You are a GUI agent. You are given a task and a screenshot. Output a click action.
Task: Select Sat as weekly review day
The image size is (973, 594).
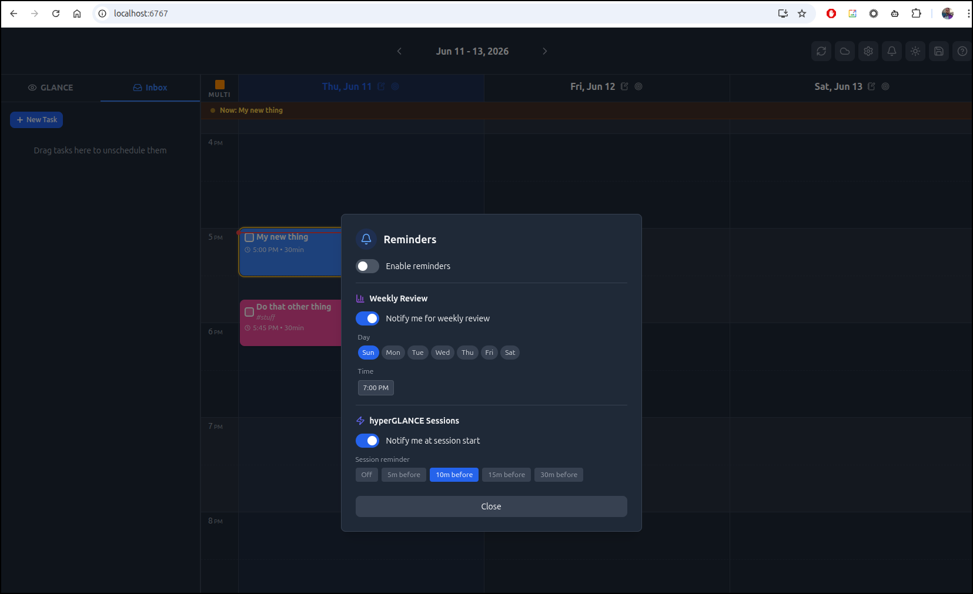click(510, 353)
